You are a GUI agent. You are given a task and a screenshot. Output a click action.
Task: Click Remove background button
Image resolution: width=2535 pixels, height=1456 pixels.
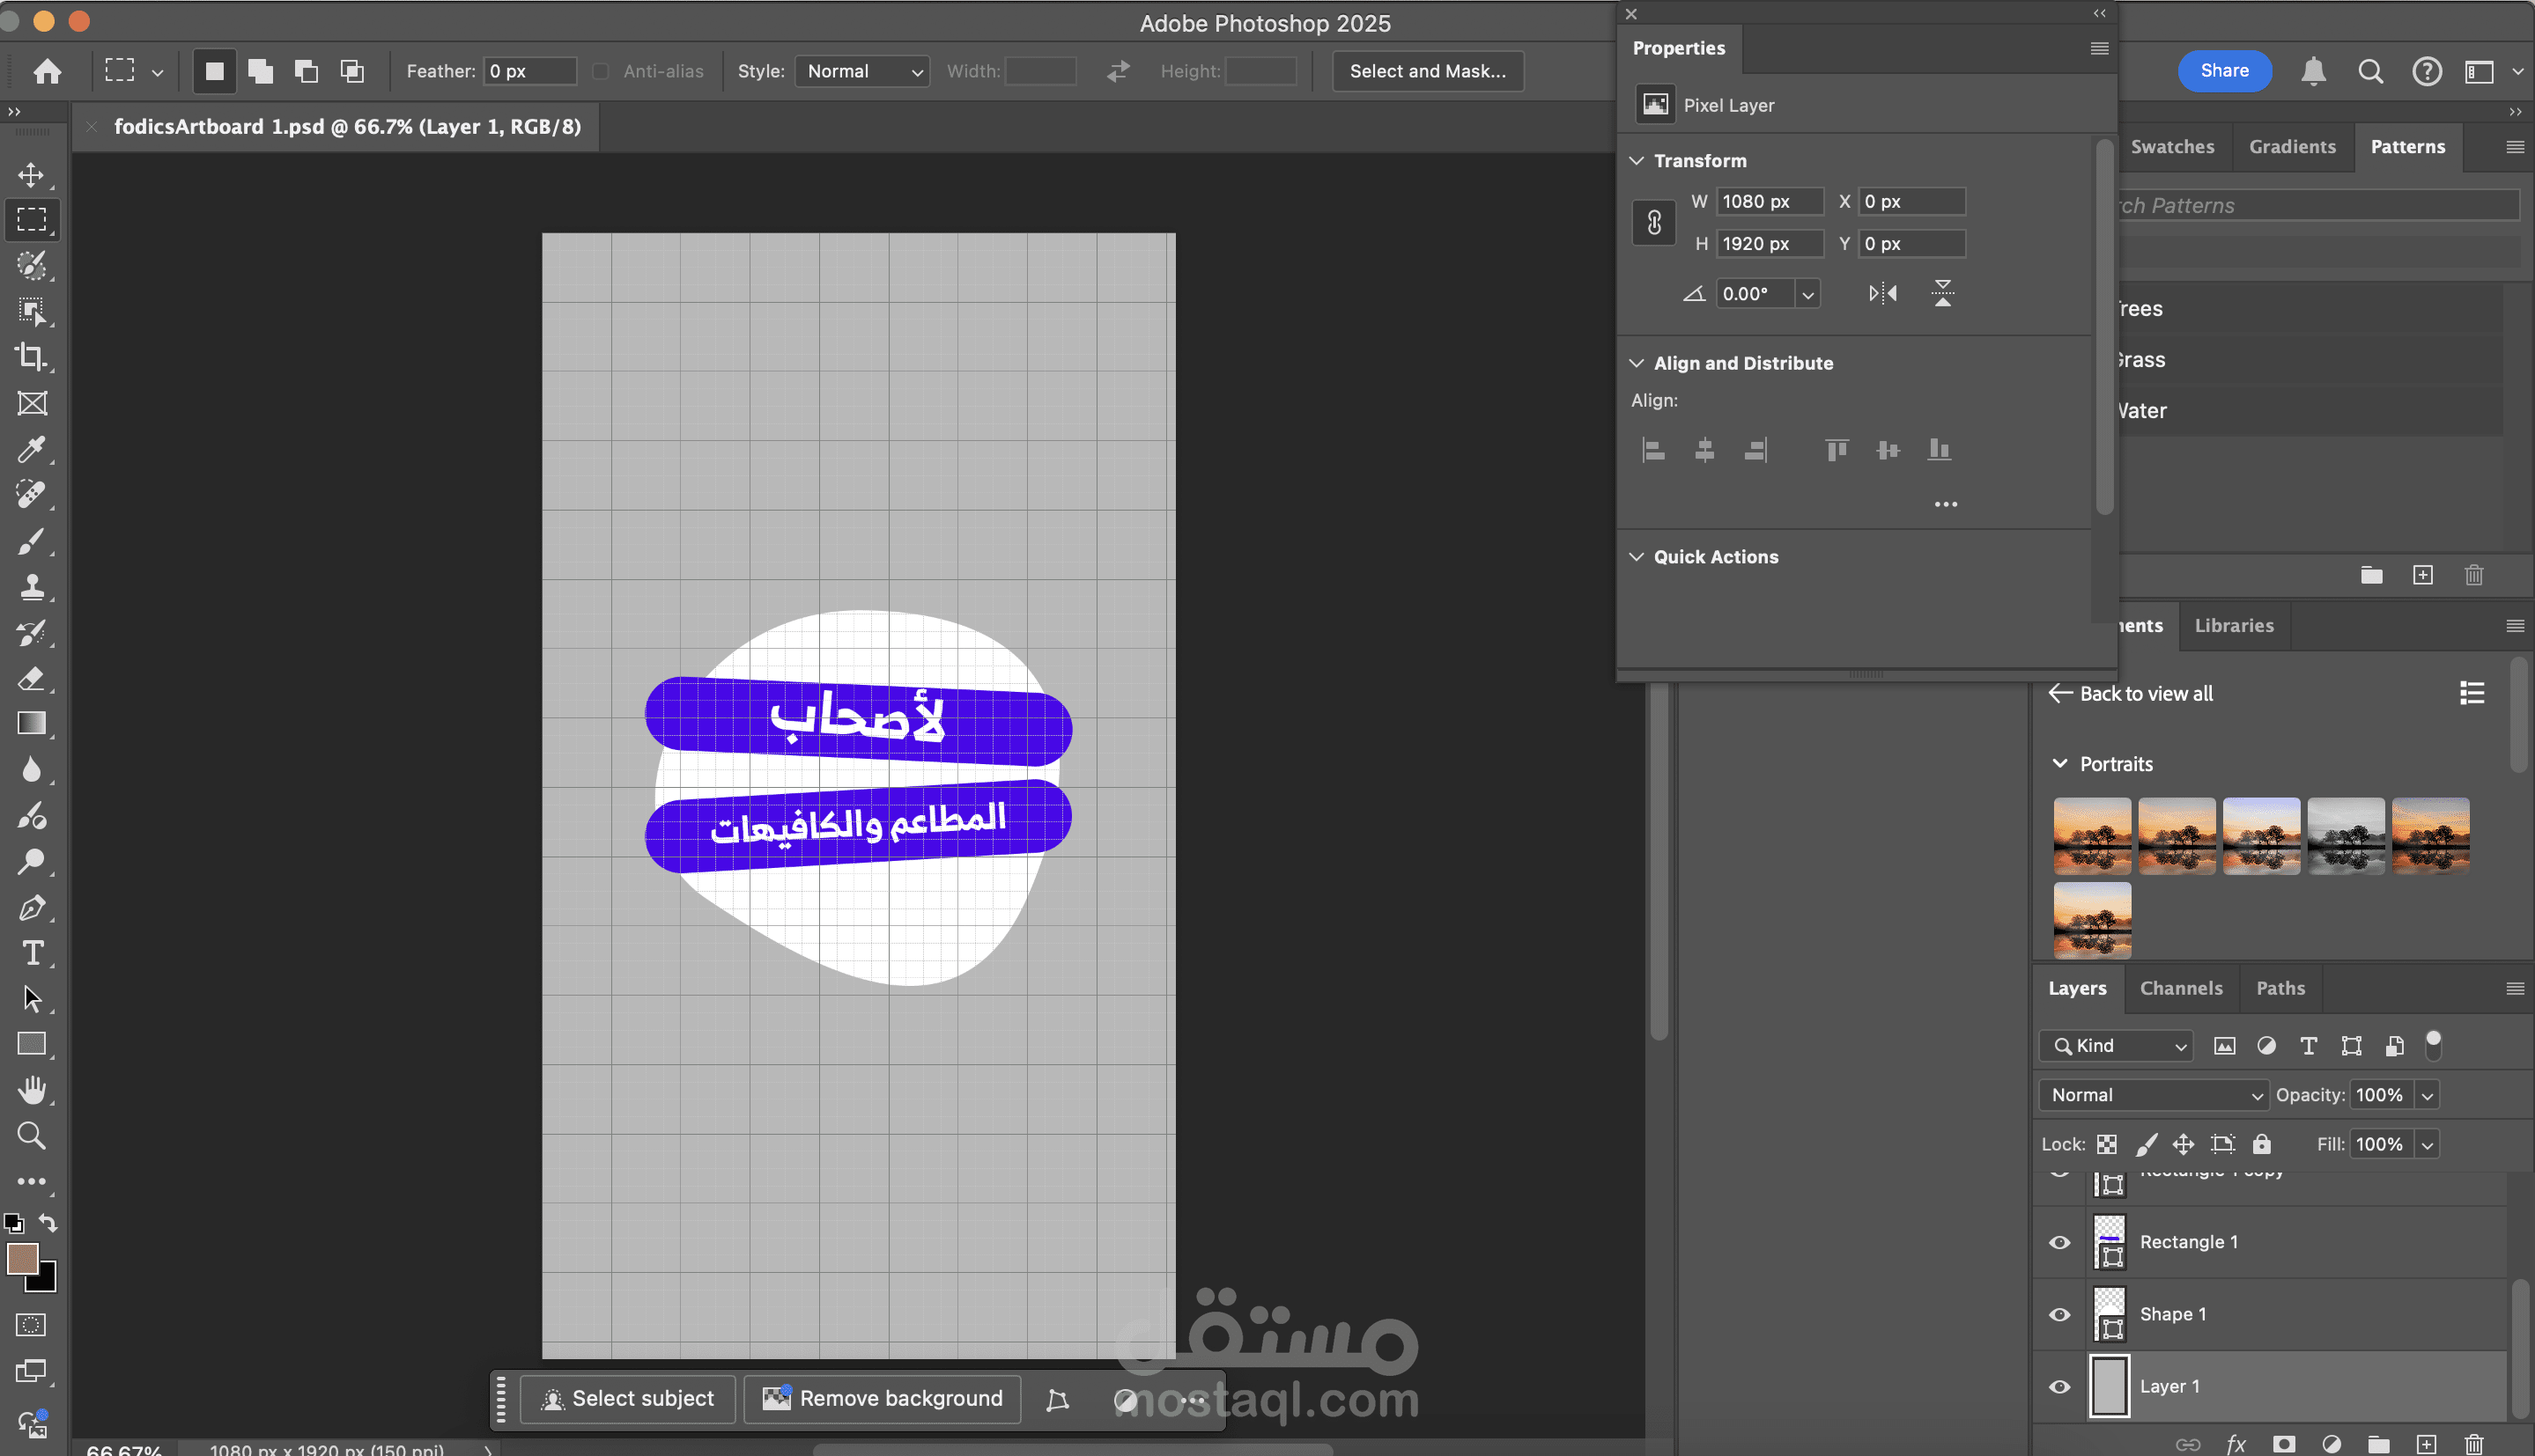pyautogui.click(x=882, y=1399)
